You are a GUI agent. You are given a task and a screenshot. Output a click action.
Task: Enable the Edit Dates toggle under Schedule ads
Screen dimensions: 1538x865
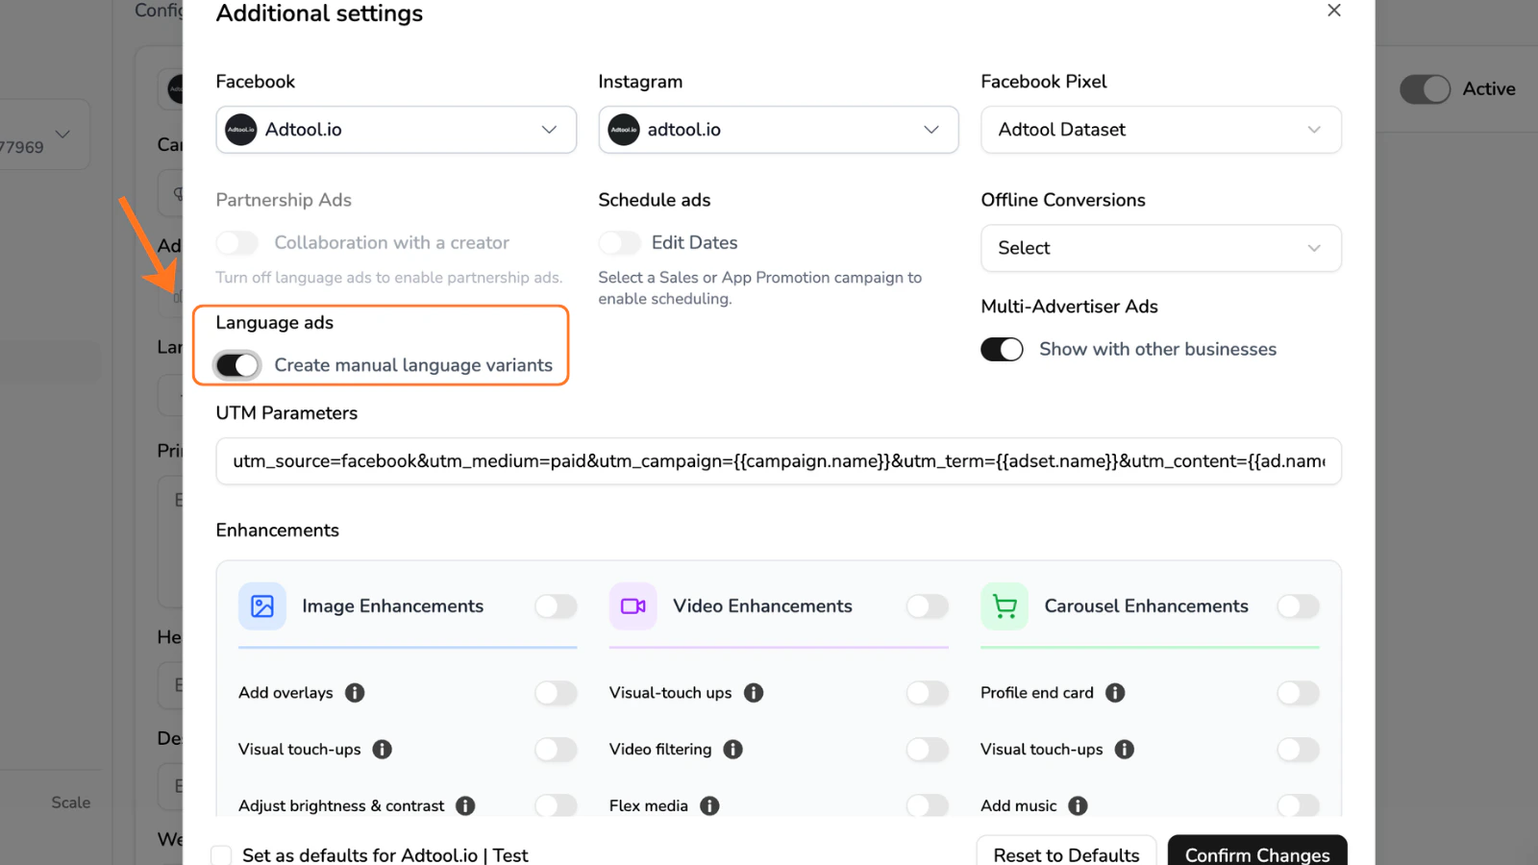point(620,242)
